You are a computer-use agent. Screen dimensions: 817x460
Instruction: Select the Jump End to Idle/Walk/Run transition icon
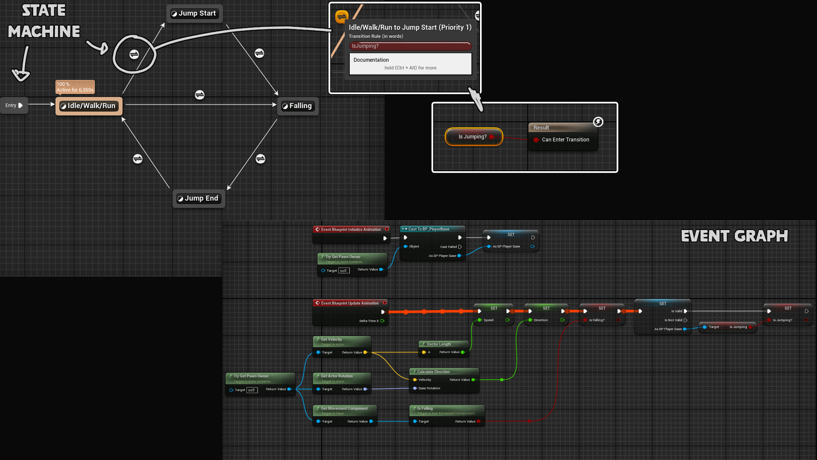(138, 159)
